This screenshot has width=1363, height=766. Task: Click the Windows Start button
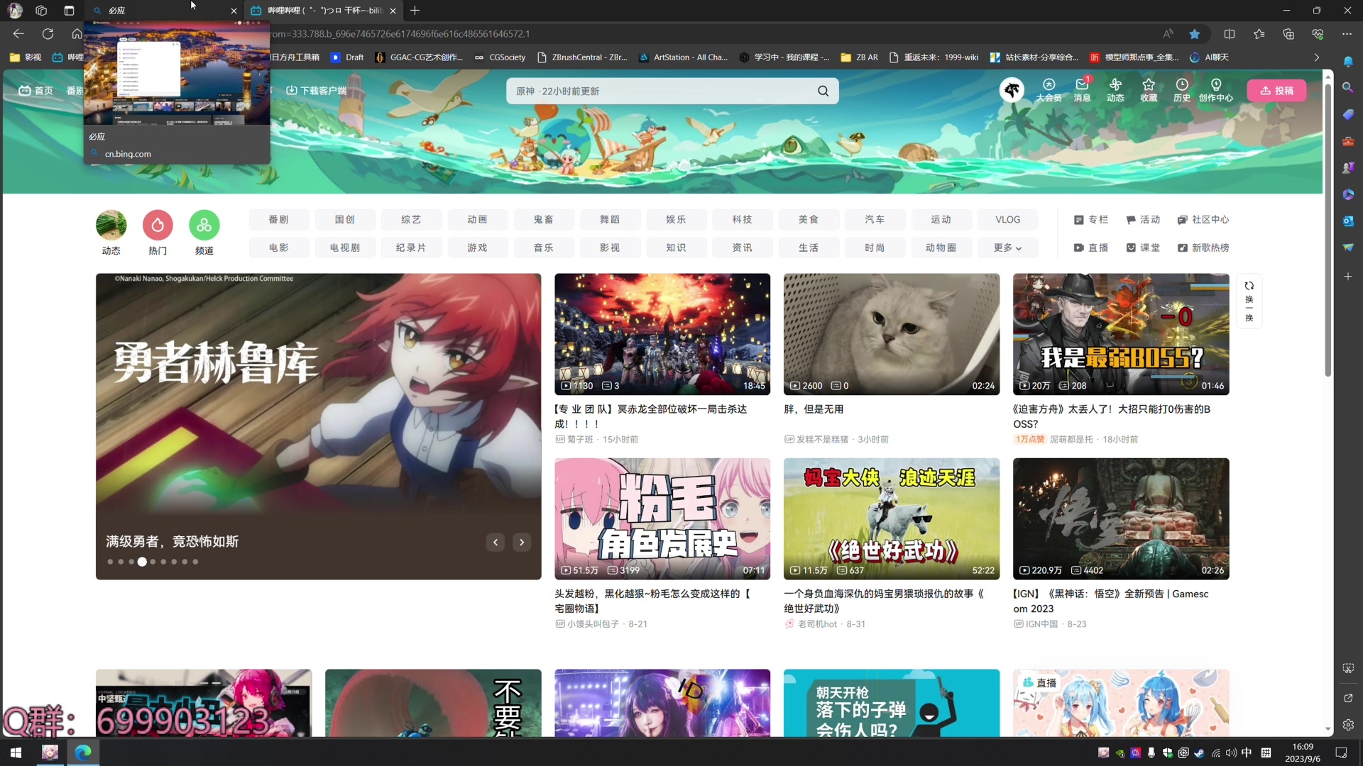[16, 753]
